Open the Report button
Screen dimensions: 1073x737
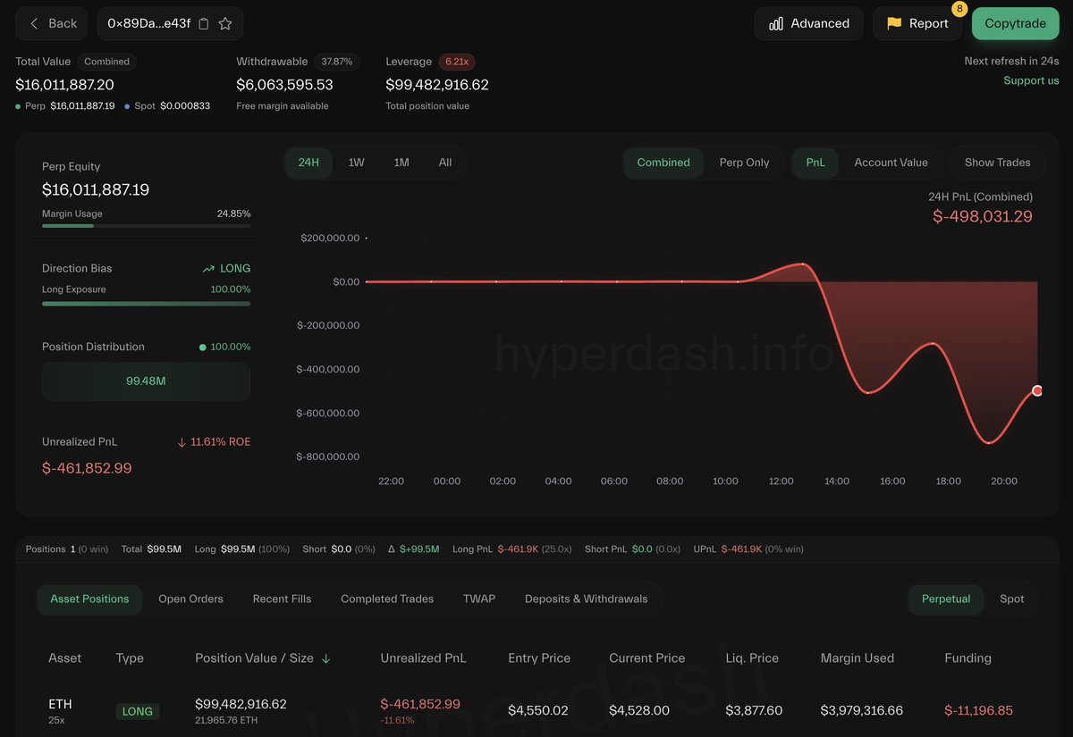tap(917, 24)
